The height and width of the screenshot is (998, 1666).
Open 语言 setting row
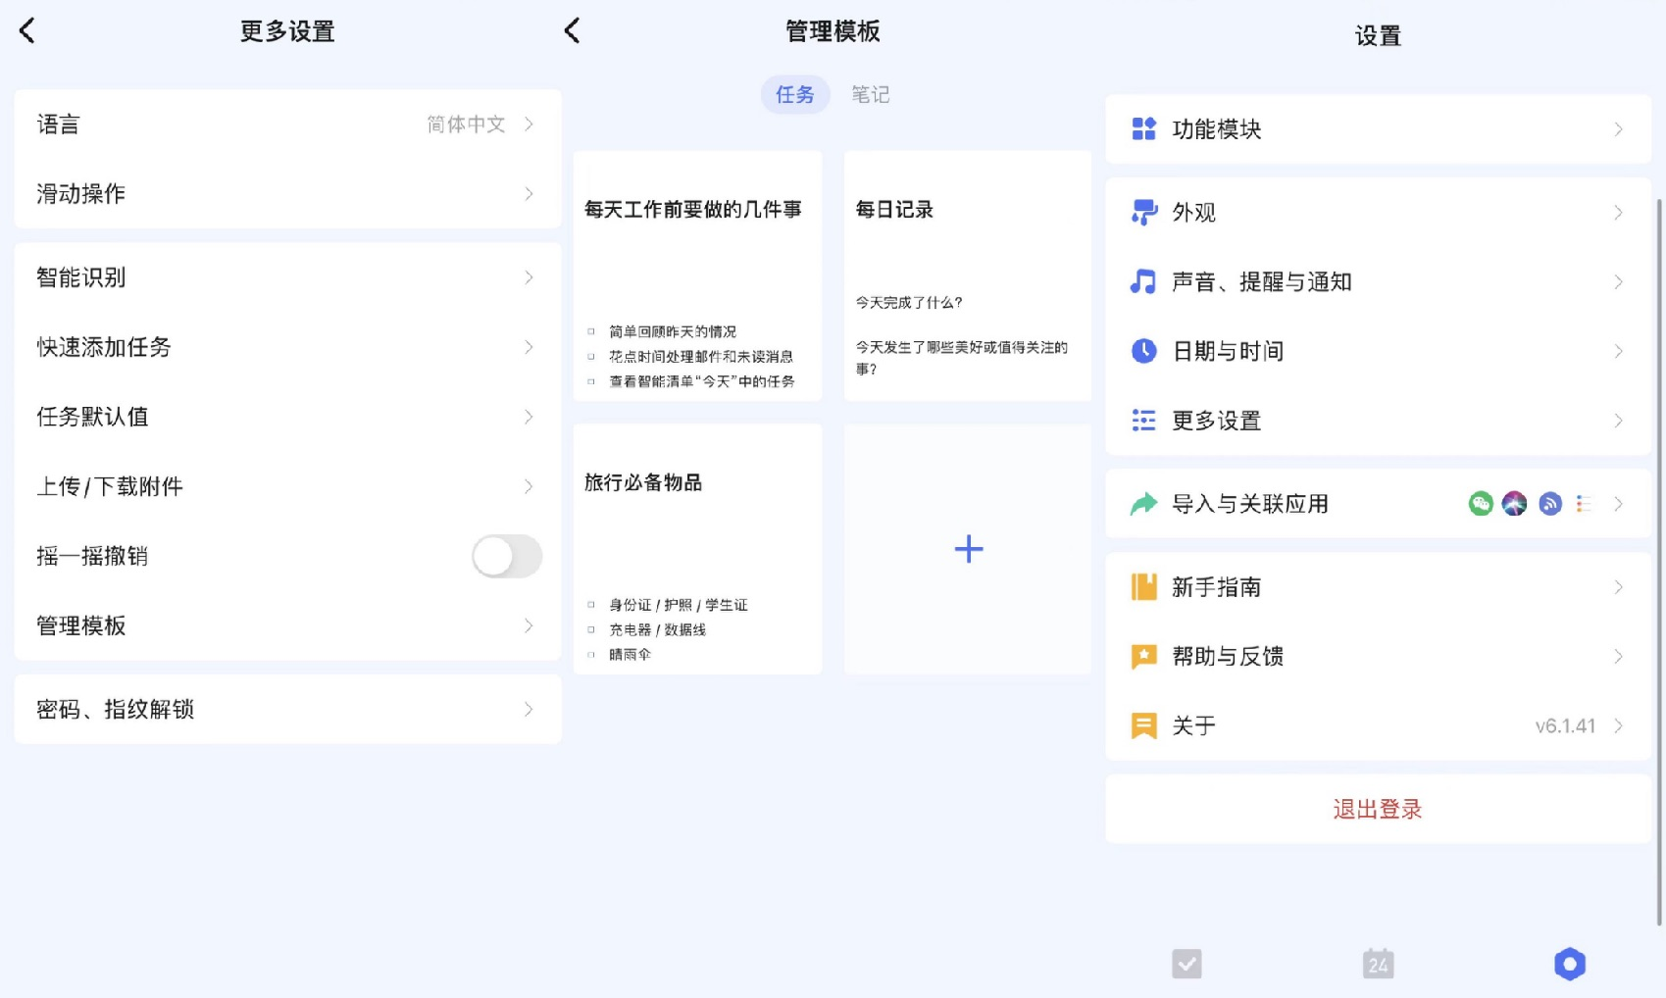coord(288,125)
